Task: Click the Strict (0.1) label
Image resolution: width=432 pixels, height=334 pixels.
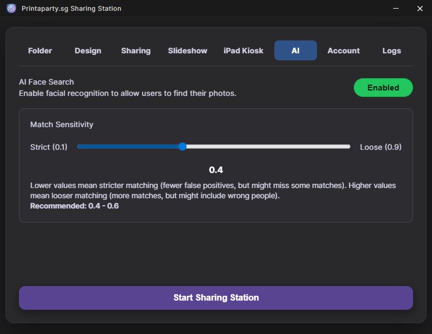Action: click(x=49, y=147)
